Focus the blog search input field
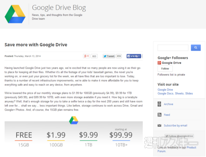The width and height of the screenshot is (206, 157). 173,48
